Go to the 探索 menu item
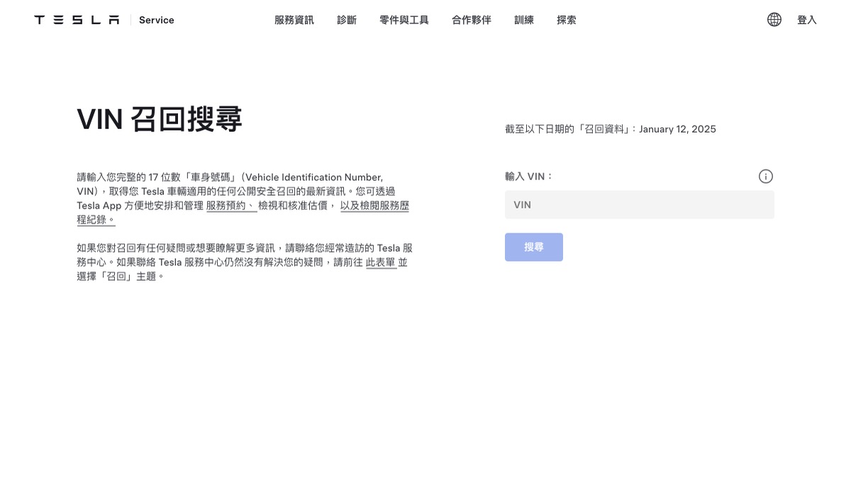This screenshot has height=478, width=851. point(567,20)
